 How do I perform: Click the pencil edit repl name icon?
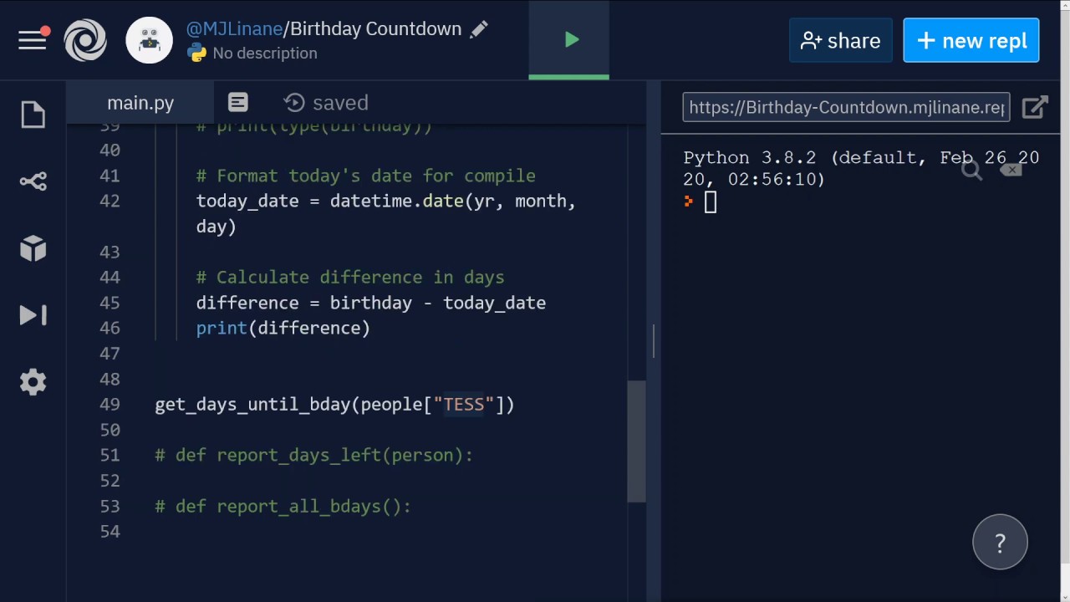click(479, 29)
